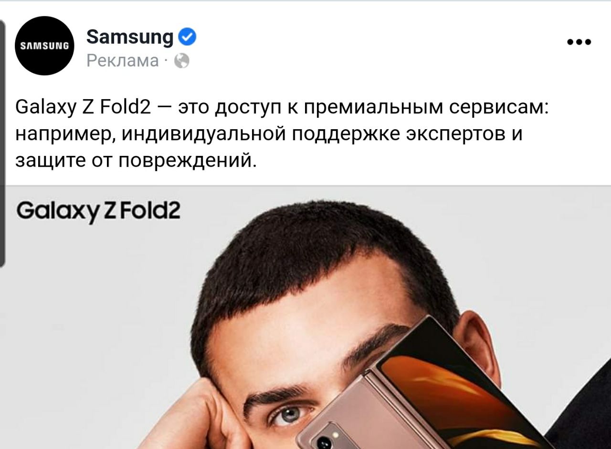Click the gray scrollbar handle on left edge

(x=2, y=143)
